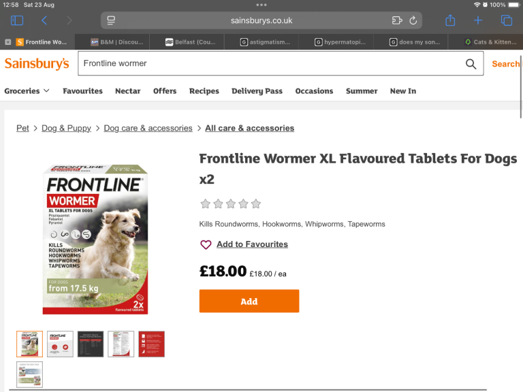The width and height of the screenshot is (523, 392).
Task: Open a new Safari tab
Action: pyautogui.click(x=478, y=20)
